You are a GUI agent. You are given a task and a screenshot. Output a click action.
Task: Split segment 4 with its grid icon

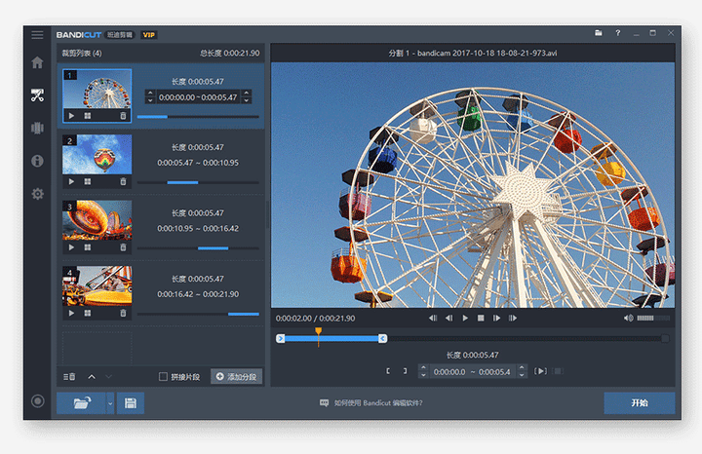click(x=88, y=313)
